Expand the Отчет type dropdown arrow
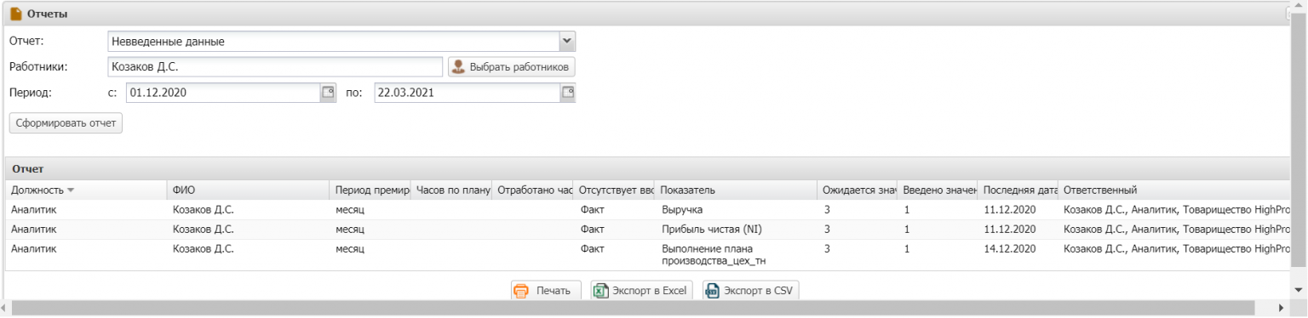Image resolution: width=1308 pixels, height=318 pixels. coord(567,41)
